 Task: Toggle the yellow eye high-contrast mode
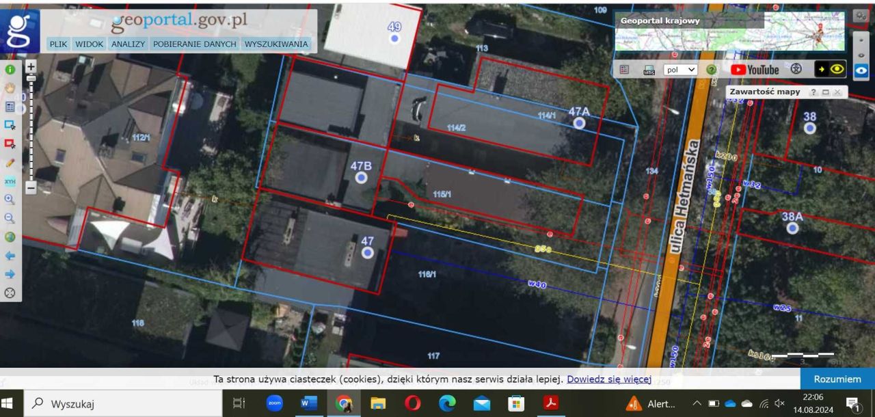tap(830, 69)
